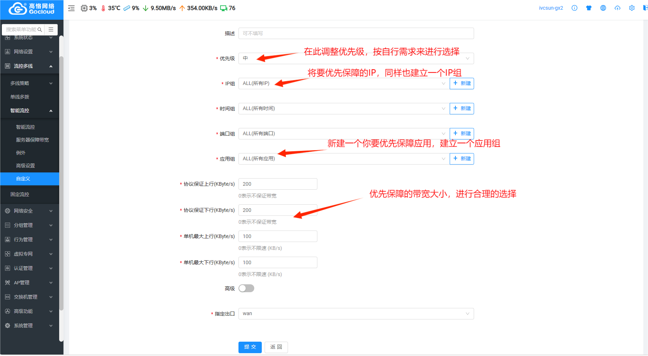Click the CPU usage chip icon
The width and height of the screenshot is (648, 356).
84,8
